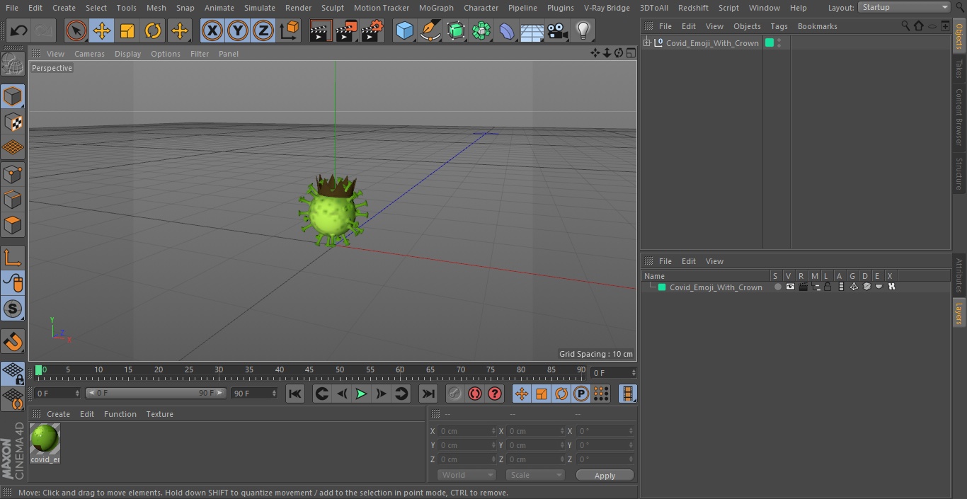Select the covid_emoji material thumbnail
This screenshot has width=967, height=499.
(x=45, y=439)
